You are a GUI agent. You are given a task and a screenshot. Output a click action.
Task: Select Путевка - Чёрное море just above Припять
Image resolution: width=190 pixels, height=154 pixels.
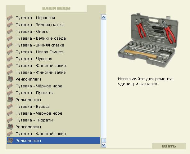coord(39,86)
